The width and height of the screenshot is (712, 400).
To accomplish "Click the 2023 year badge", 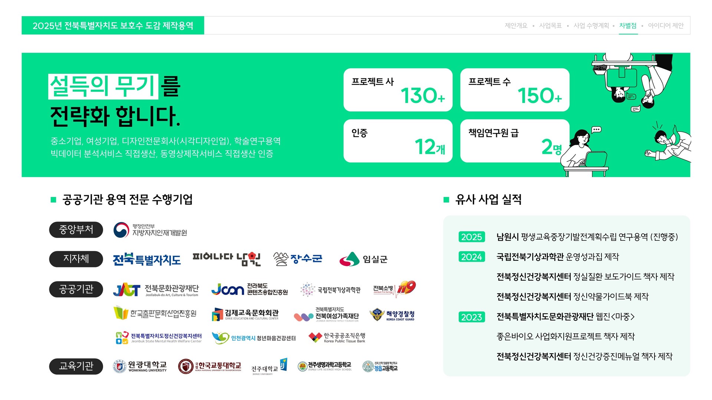I will coord(471,317).
